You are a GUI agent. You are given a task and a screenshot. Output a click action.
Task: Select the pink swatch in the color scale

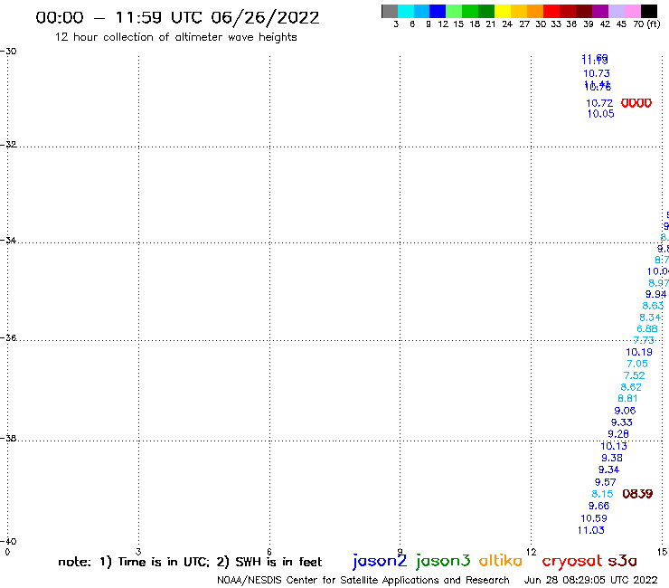point(632,11)
